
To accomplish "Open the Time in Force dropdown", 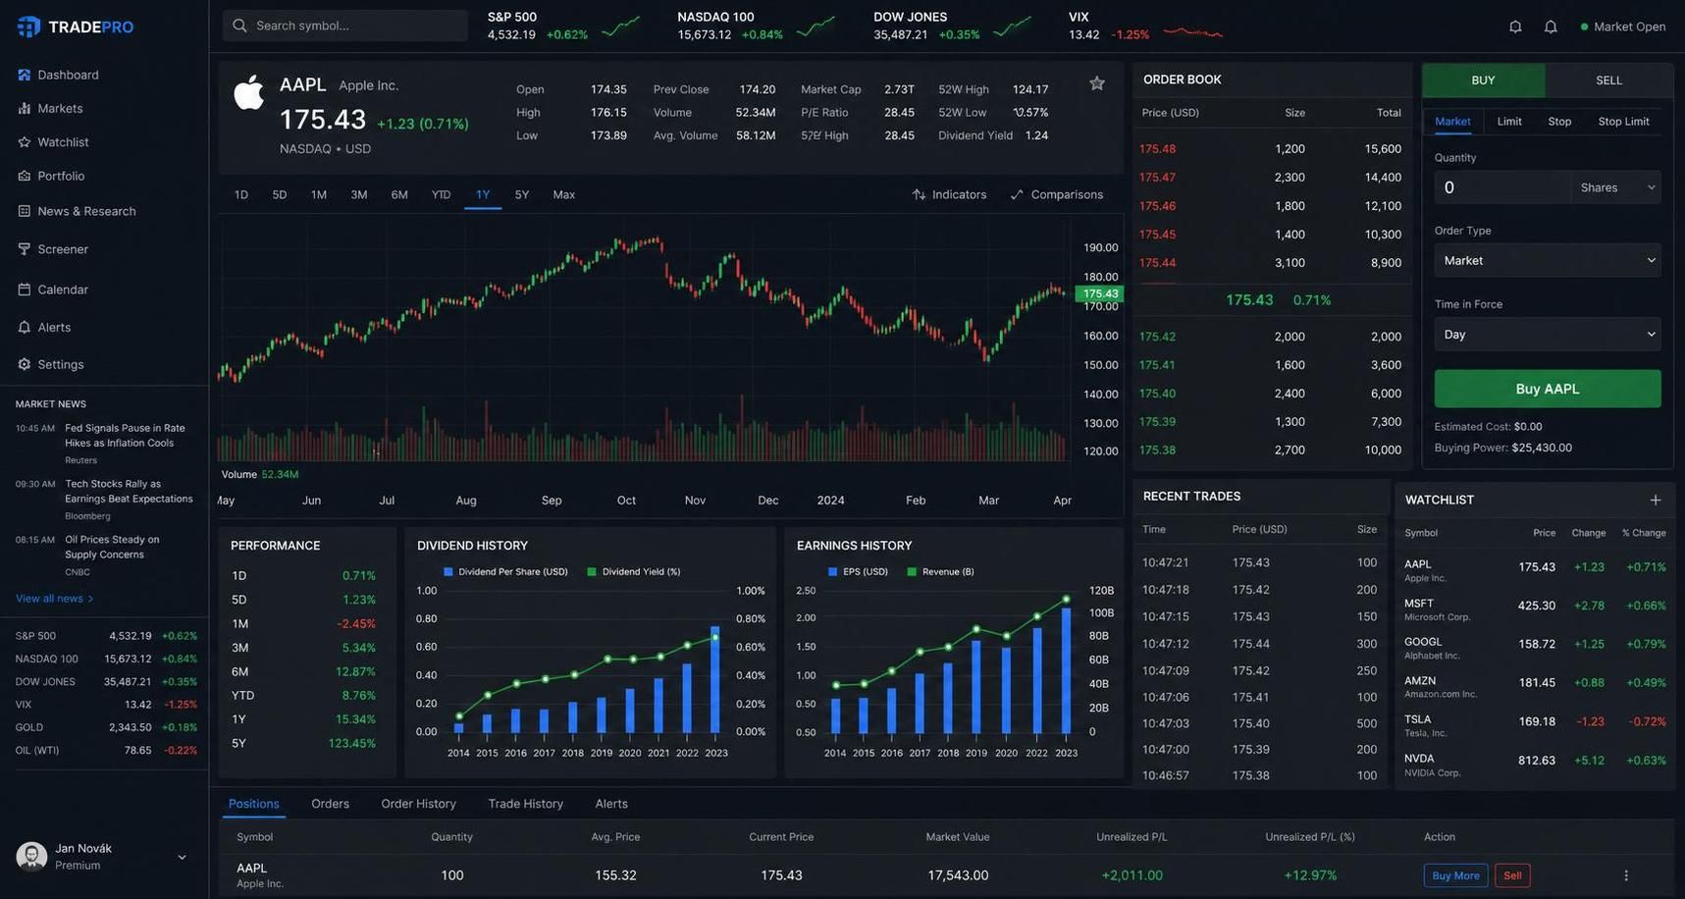I will (x=1548, y=335).
